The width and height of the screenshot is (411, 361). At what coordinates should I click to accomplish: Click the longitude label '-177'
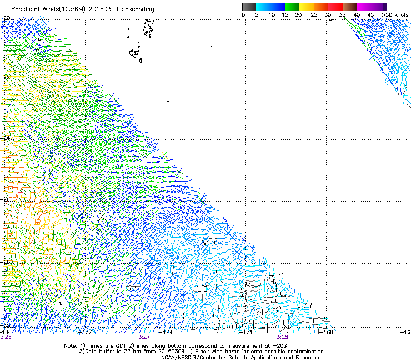point(85,332)
